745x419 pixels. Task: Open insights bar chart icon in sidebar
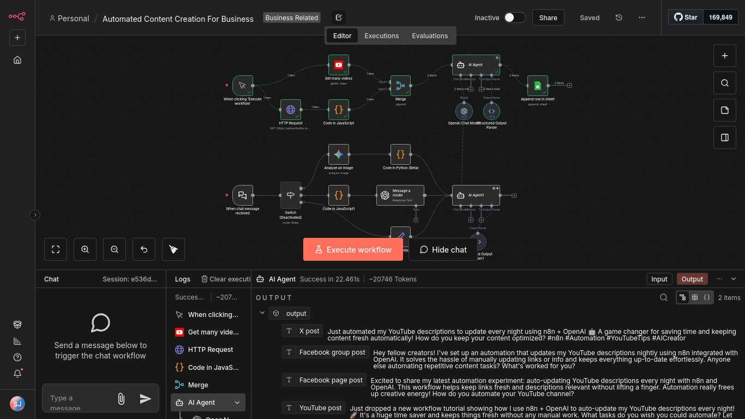tap(17, 341)
